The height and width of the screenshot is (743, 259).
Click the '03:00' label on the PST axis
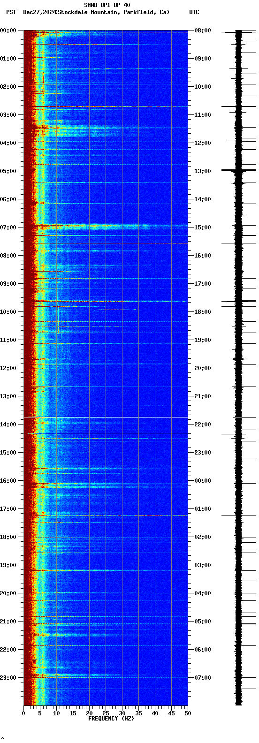coord(8,115)
